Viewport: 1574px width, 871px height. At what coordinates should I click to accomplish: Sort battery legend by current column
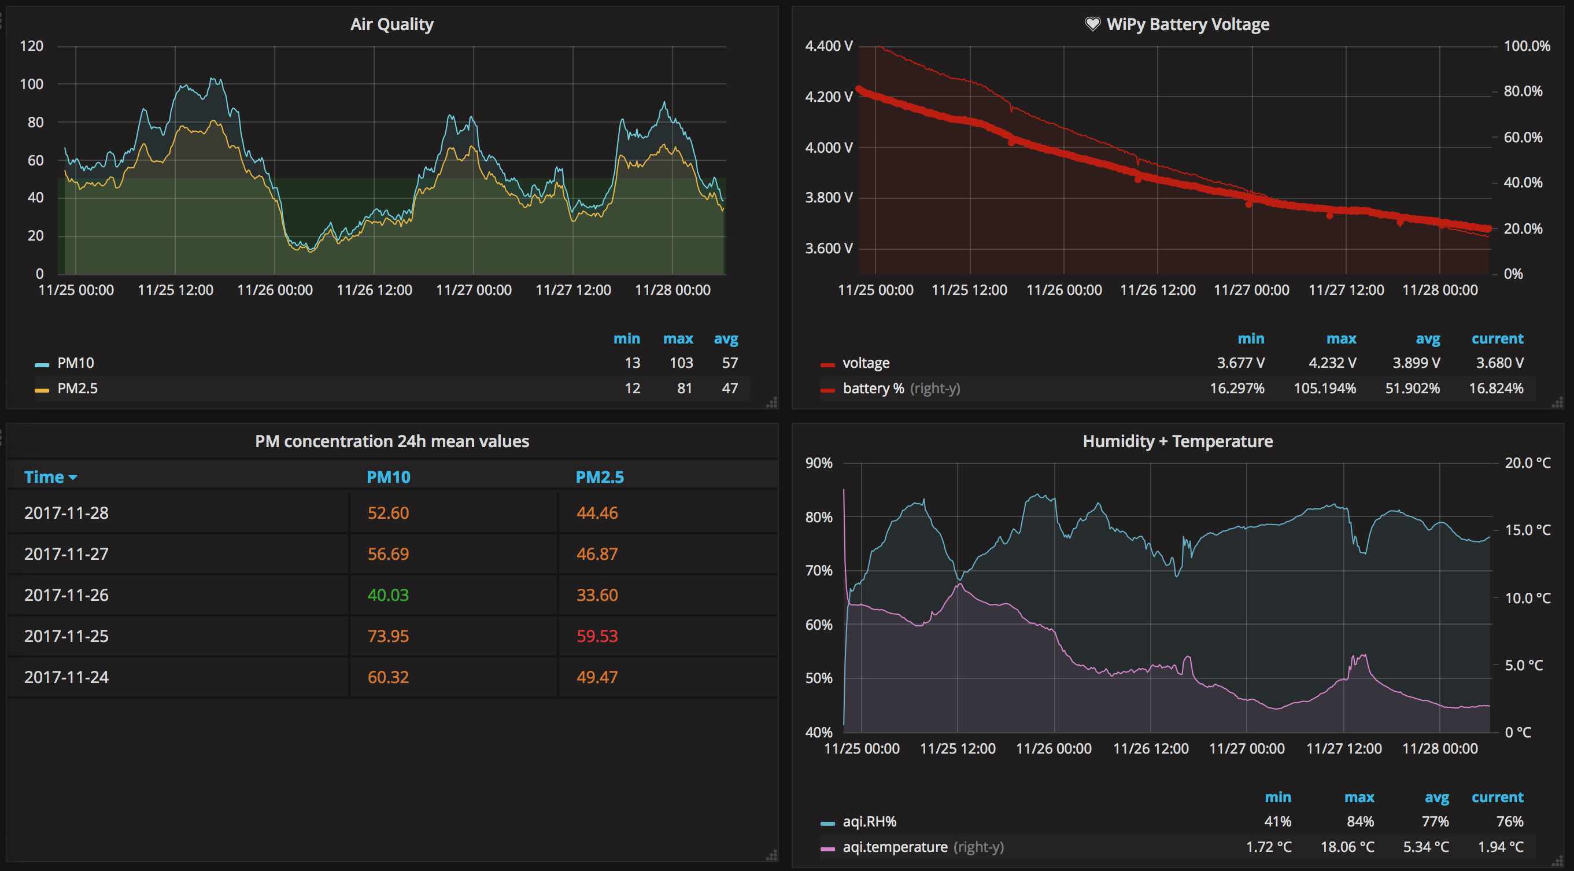1498,338
